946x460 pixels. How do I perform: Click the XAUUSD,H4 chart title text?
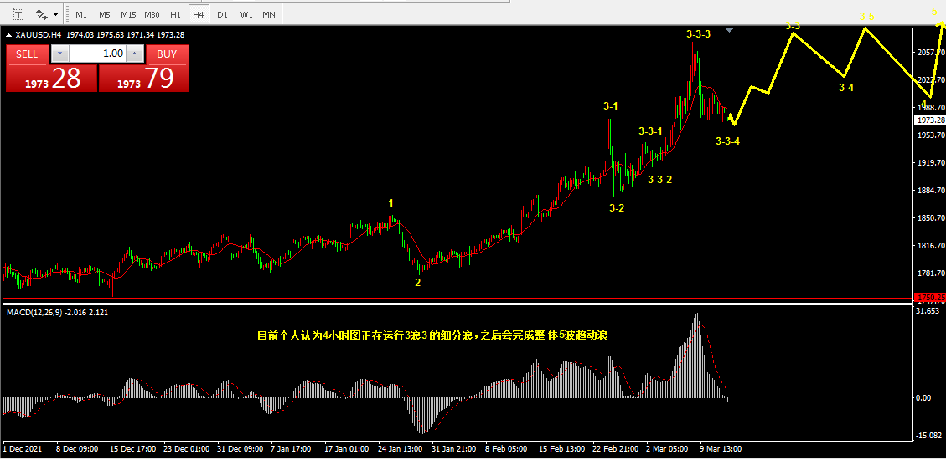(x=38, y=35)
